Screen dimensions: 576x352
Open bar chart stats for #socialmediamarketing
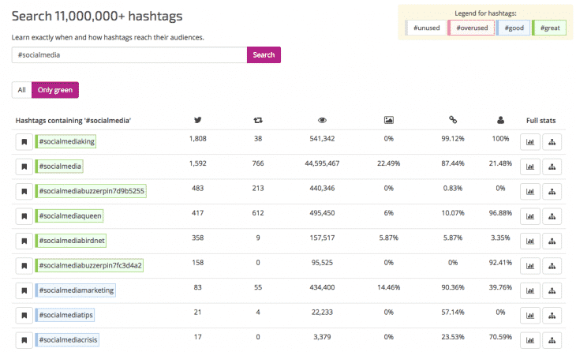coord(529,290)
